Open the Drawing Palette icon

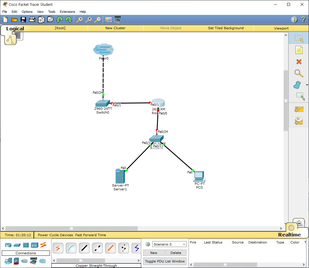point(108,20)
